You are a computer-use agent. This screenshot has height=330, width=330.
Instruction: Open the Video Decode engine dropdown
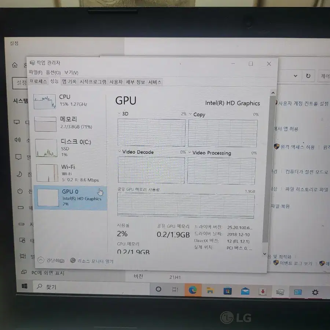point(120,151)
